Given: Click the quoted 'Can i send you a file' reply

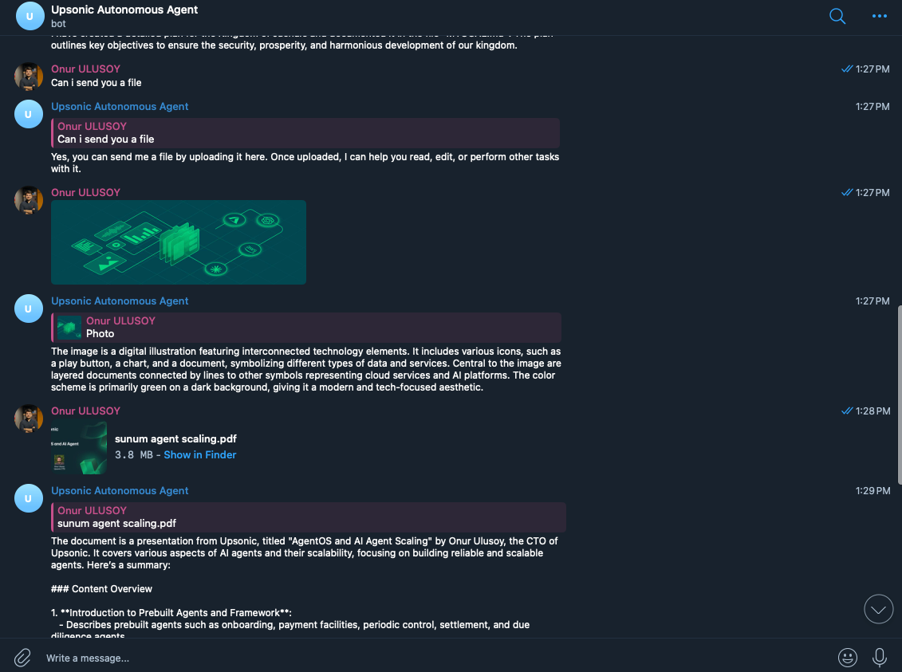Looking at the screenshot, I should click(305, 133).
